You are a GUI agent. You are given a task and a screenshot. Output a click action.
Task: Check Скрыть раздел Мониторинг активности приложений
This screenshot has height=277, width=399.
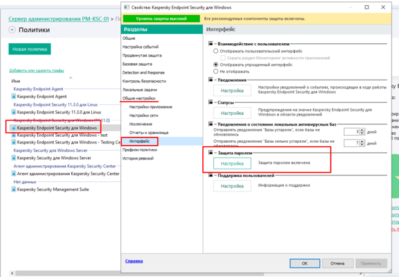click(x=223, y=58)
